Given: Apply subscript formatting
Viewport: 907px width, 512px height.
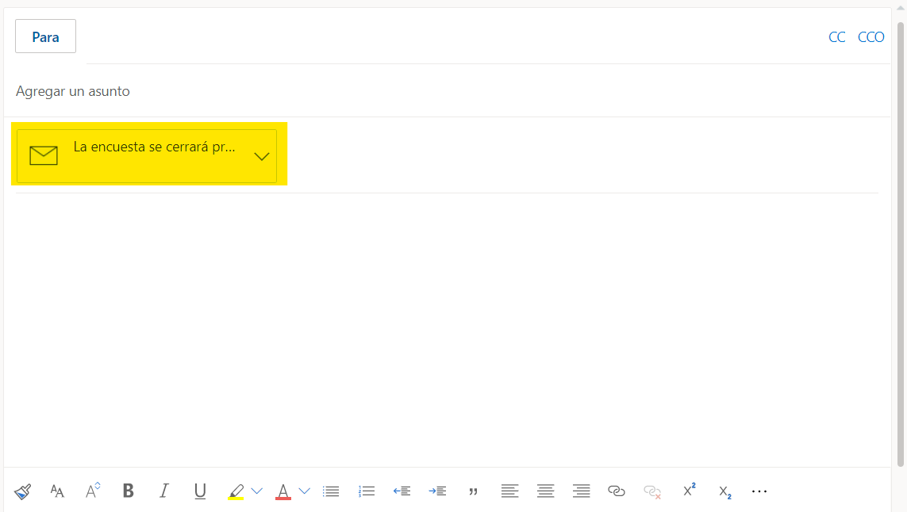Looking at the screenshot, I should (724, 492).
